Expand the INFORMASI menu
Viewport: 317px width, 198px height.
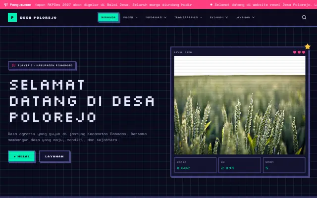[x=156, y=17]
